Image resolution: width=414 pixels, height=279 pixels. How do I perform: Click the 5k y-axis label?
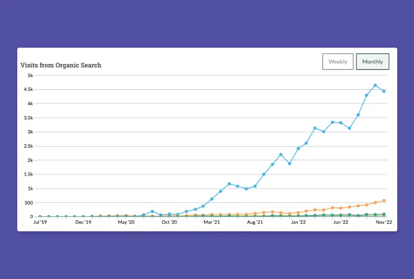[30, 75]
